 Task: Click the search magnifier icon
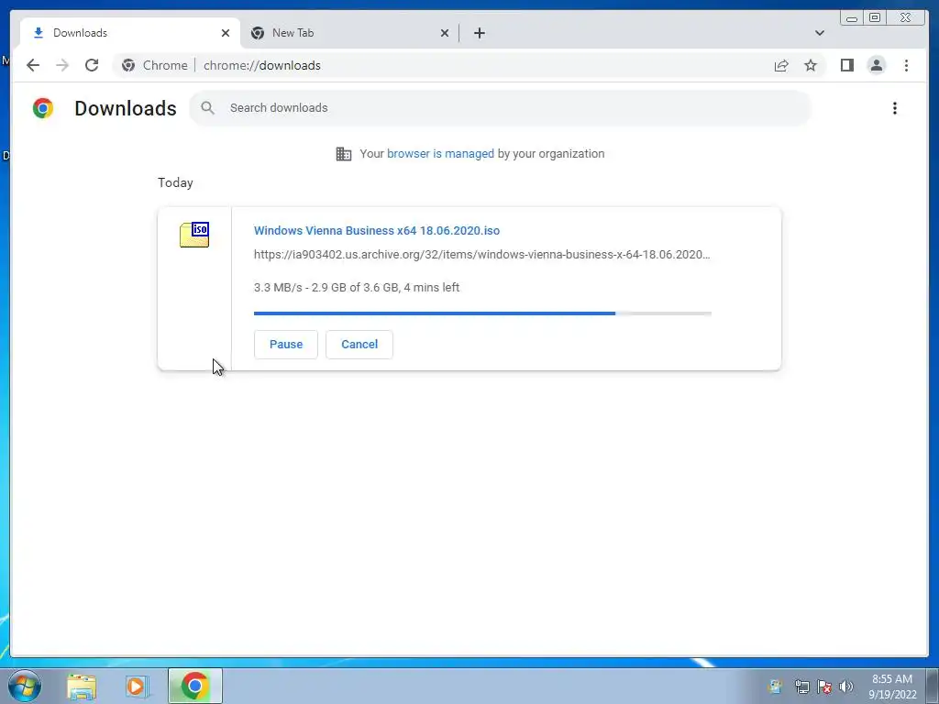[208, 108]
